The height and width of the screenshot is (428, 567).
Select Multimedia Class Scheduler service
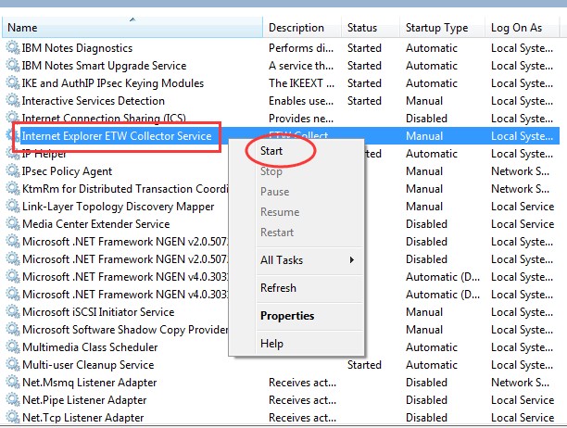90,347
